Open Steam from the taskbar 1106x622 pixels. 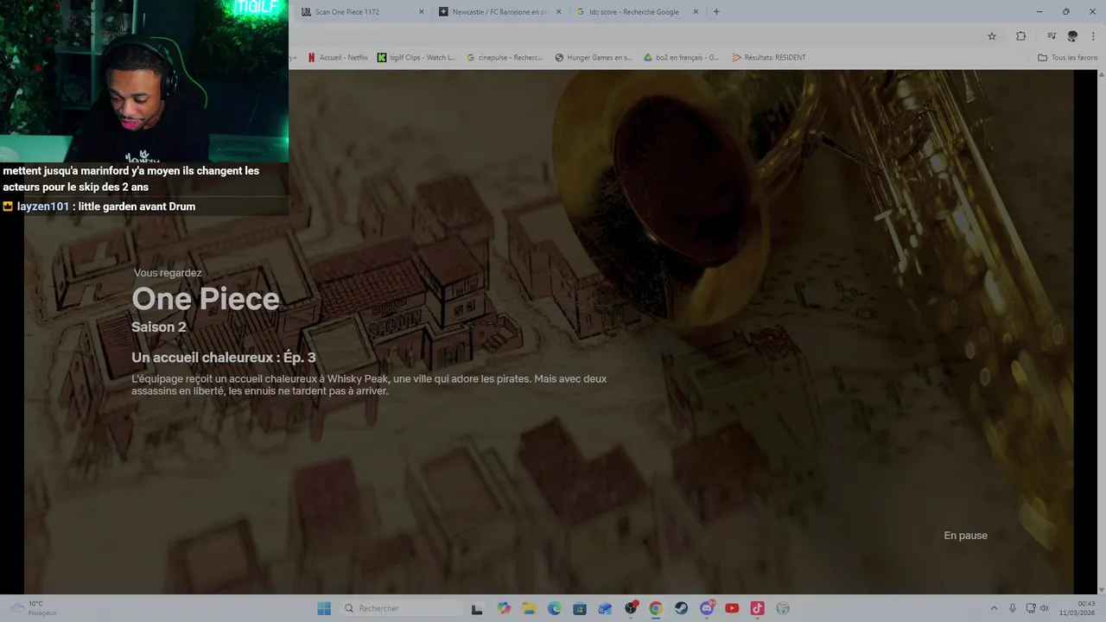pos(682,608)
